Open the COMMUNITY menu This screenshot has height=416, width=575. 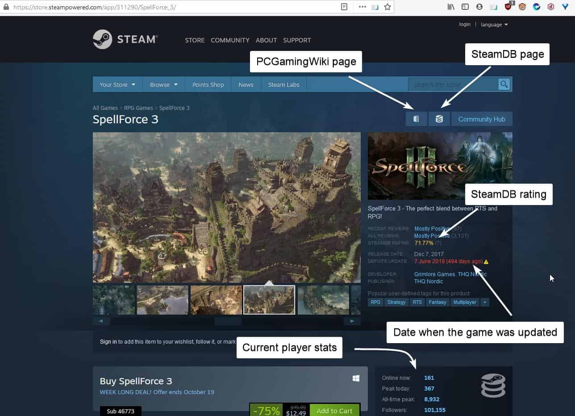click(x=230, y=40)
